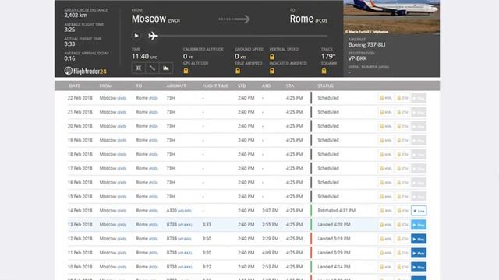
Task: Open the A320 registration link in 14 Feb row
Action: tap(185, 211)
